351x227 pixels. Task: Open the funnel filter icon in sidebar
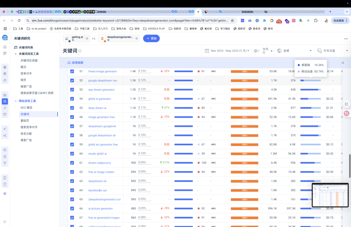5,163
